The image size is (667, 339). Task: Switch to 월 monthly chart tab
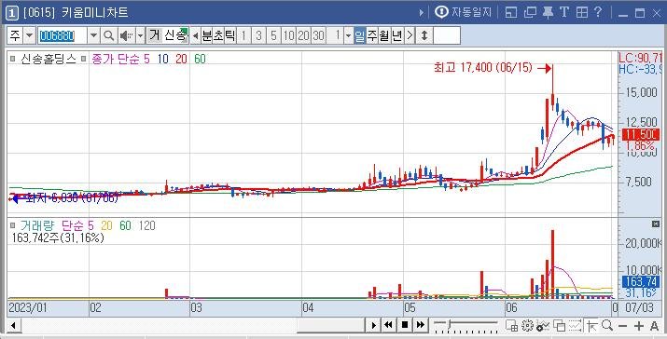(x=384, y=35)
